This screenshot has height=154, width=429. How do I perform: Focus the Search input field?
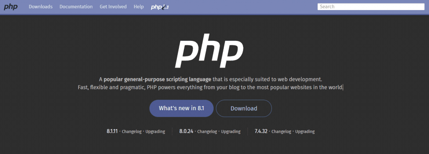(x=371, y=7)
